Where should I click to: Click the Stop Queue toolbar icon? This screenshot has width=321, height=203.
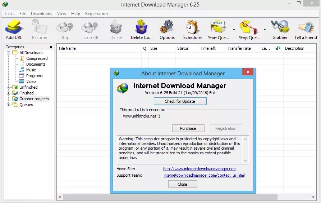tap(249, 29)
